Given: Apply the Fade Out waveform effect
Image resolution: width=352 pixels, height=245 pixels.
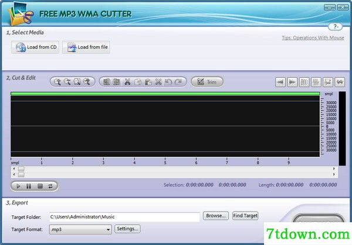Looking at the screenshot, I should pos(292,82).
